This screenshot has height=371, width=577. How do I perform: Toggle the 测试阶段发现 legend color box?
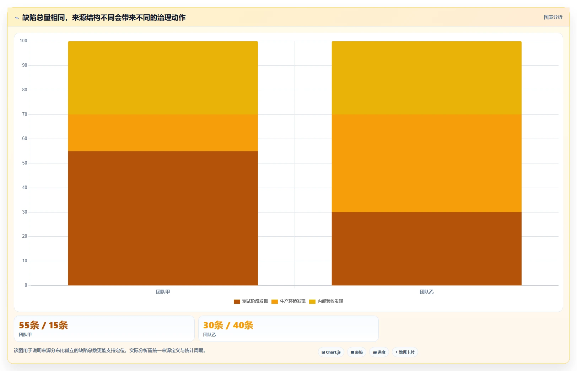[x=237, y=301]
